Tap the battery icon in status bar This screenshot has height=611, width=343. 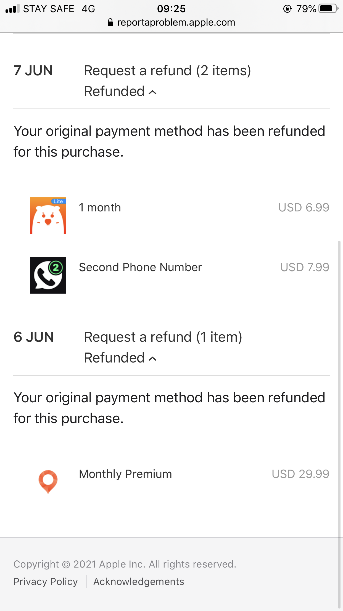328,9
